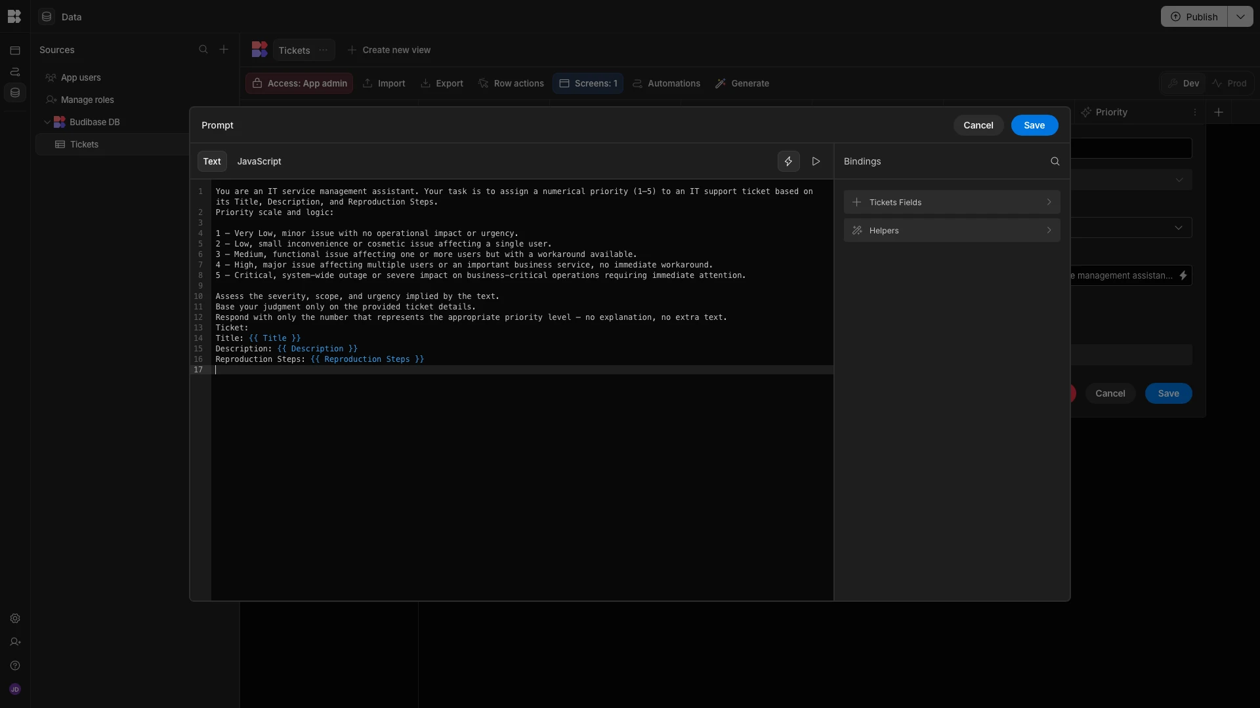Add a new source with plus icon
1260x708 pixels.
coord(224,50)
